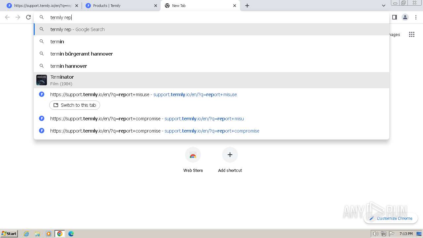Click the network tray icon
Viewport: 423px width, 238px height.
(x=383, y=234)
